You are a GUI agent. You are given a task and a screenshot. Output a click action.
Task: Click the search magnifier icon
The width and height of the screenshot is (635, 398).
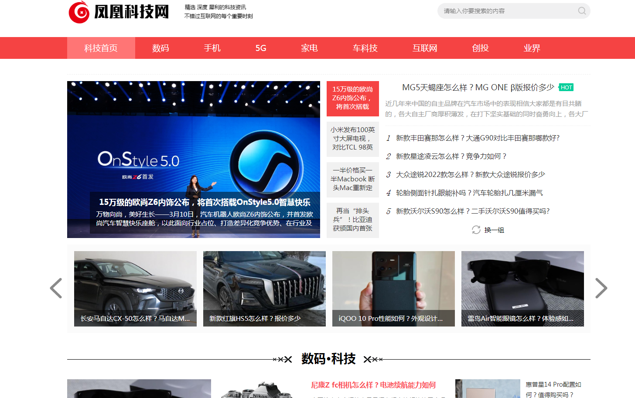click(582, 11)
